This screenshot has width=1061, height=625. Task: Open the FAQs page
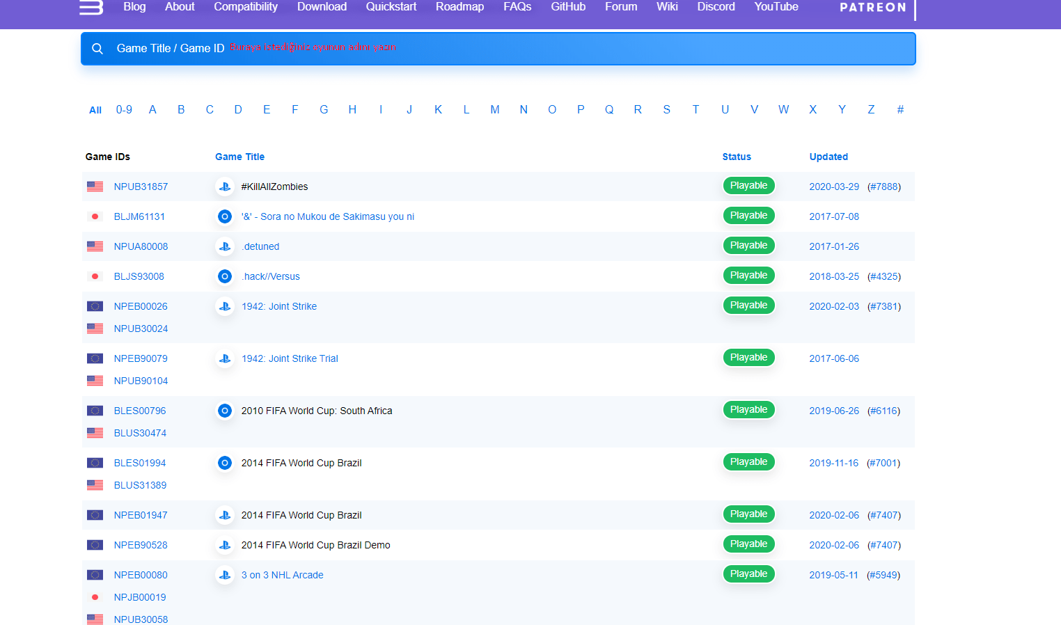(x=517, y=7)
